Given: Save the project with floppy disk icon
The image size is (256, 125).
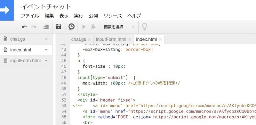Looking at the screenshot, I should [59, 27].
